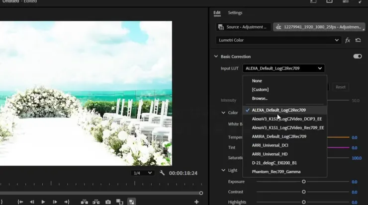
Task: Choose Browse... in the Input LUT menu
Action: (260, 98)
